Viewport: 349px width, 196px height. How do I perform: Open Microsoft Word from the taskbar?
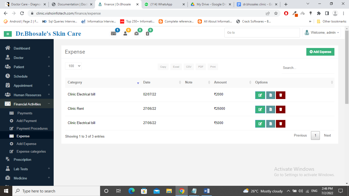click(207, 191)
